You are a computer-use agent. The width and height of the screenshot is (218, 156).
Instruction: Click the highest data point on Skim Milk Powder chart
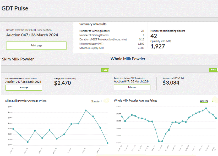click(x=86, y=110)
